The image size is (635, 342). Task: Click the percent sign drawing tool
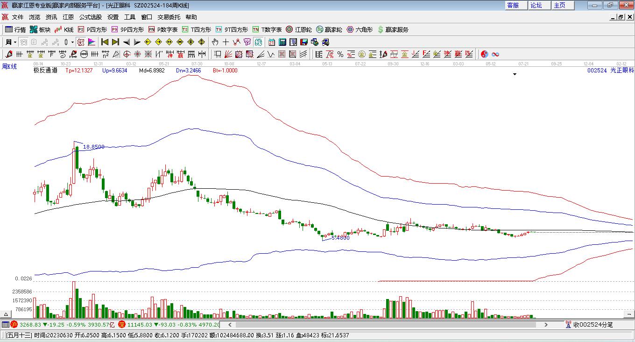coord(340,54)
